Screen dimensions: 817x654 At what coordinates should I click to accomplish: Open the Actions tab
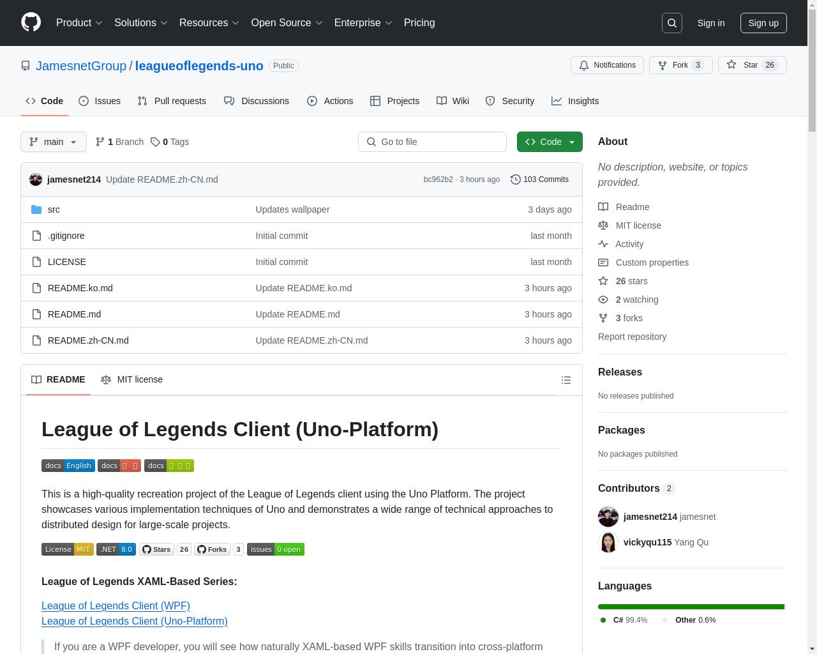(330, 101)
